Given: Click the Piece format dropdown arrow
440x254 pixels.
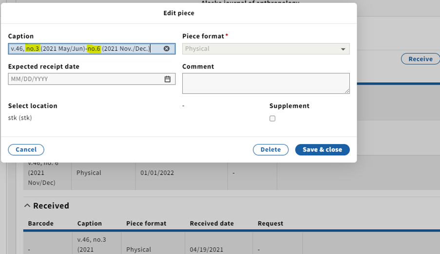Looking at the screenshot, I should pos(343,49).
